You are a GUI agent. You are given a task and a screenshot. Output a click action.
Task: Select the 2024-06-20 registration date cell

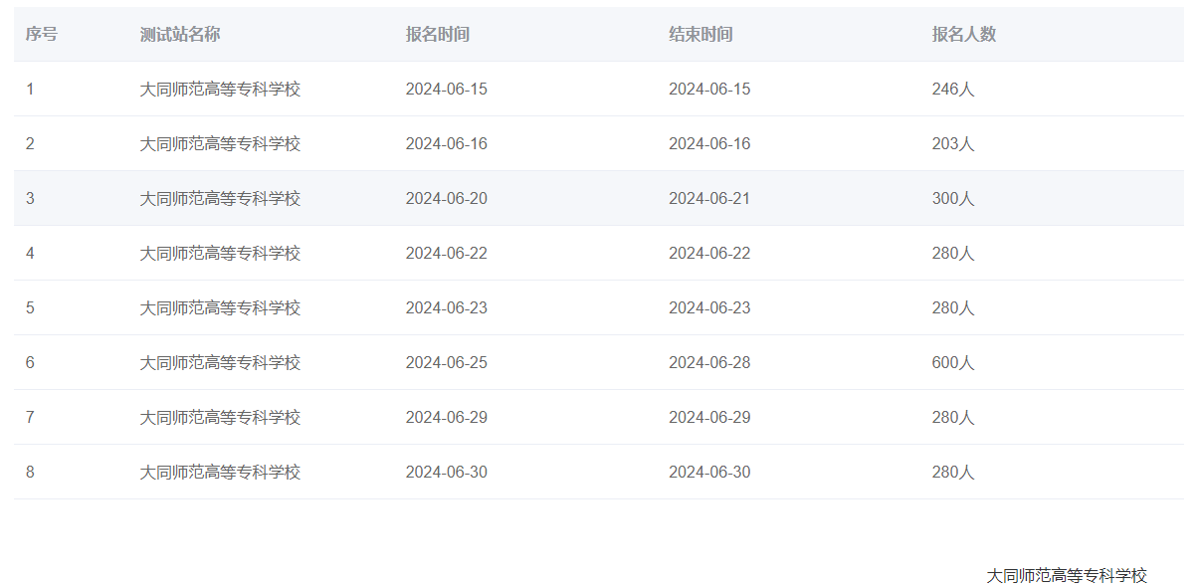(x=447, y=198)
